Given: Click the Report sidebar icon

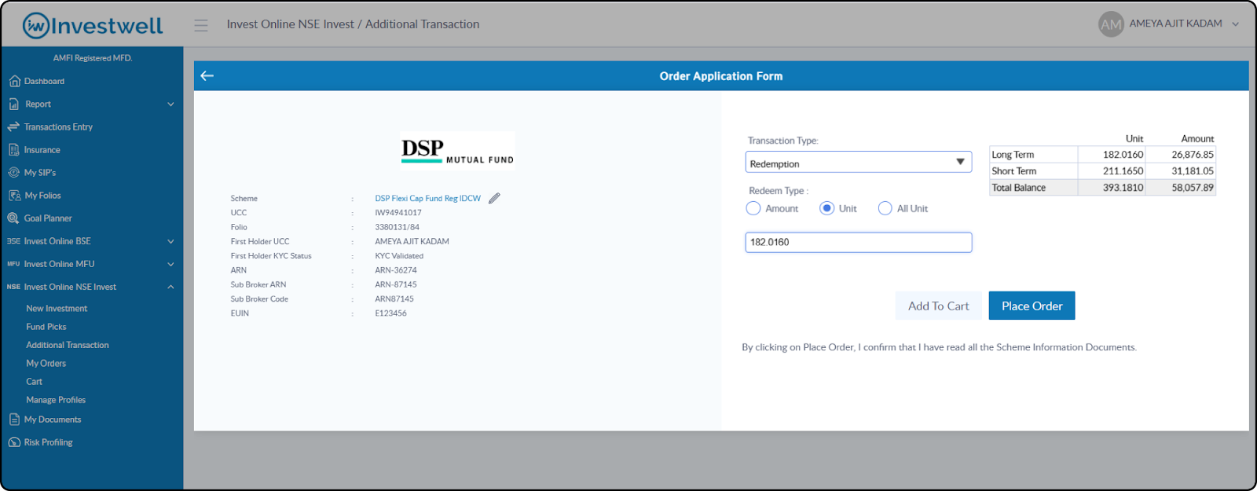Looking at the screenshot, I should coord(14,104).
